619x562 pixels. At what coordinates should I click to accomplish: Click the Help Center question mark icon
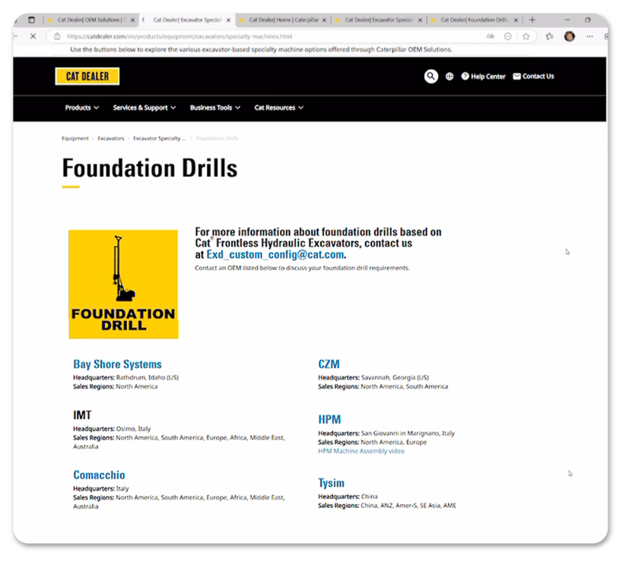[465, 76]
